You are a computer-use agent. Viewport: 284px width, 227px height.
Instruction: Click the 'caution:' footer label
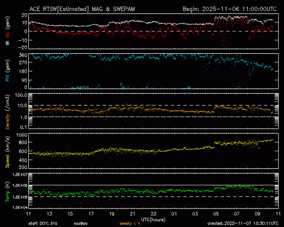point(81,224)
